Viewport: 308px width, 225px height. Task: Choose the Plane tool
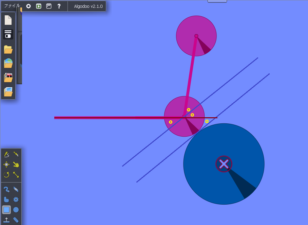pyautogui.click(x=6, y=220)
